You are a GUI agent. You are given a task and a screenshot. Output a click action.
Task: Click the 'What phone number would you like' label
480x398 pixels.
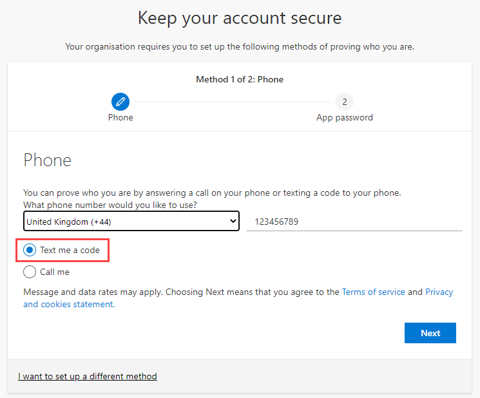click(x=110, y=205)
